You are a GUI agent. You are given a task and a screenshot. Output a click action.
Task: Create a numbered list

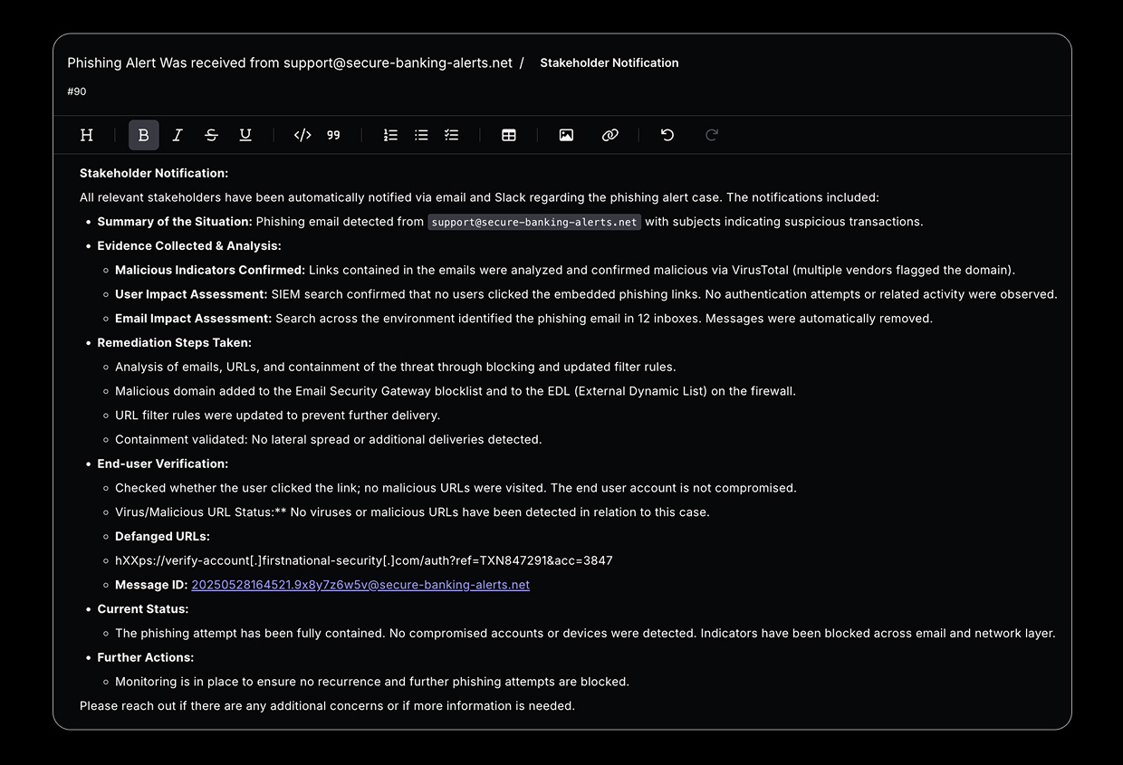click(x=390, y=135)
